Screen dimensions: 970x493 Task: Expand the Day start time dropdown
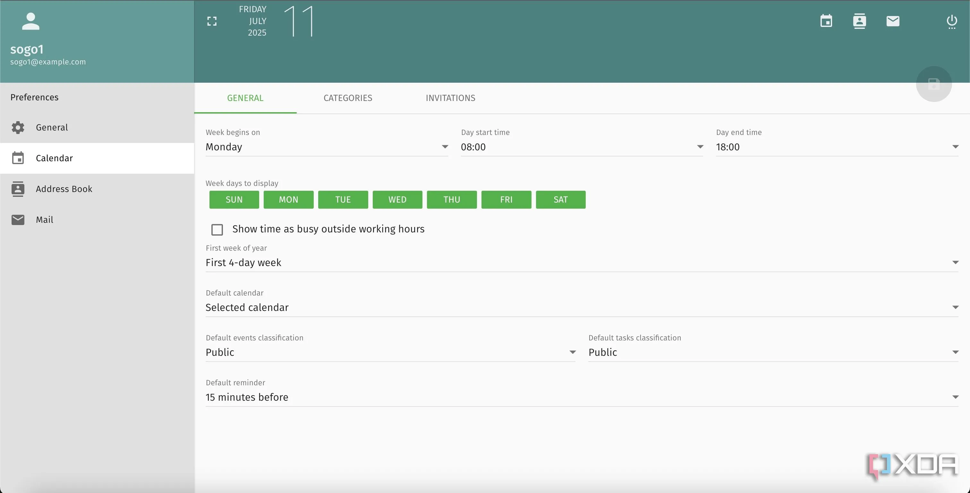[582, 147]
